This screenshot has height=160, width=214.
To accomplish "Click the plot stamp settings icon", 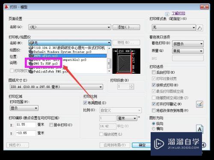I will pos(199,104).
